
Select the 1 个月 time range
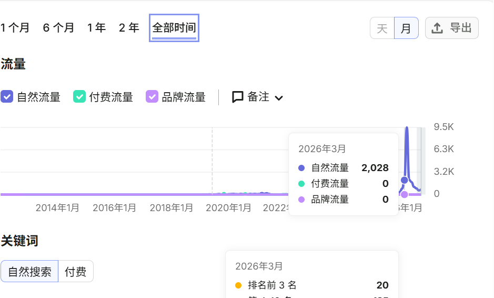tap(15, 28)
